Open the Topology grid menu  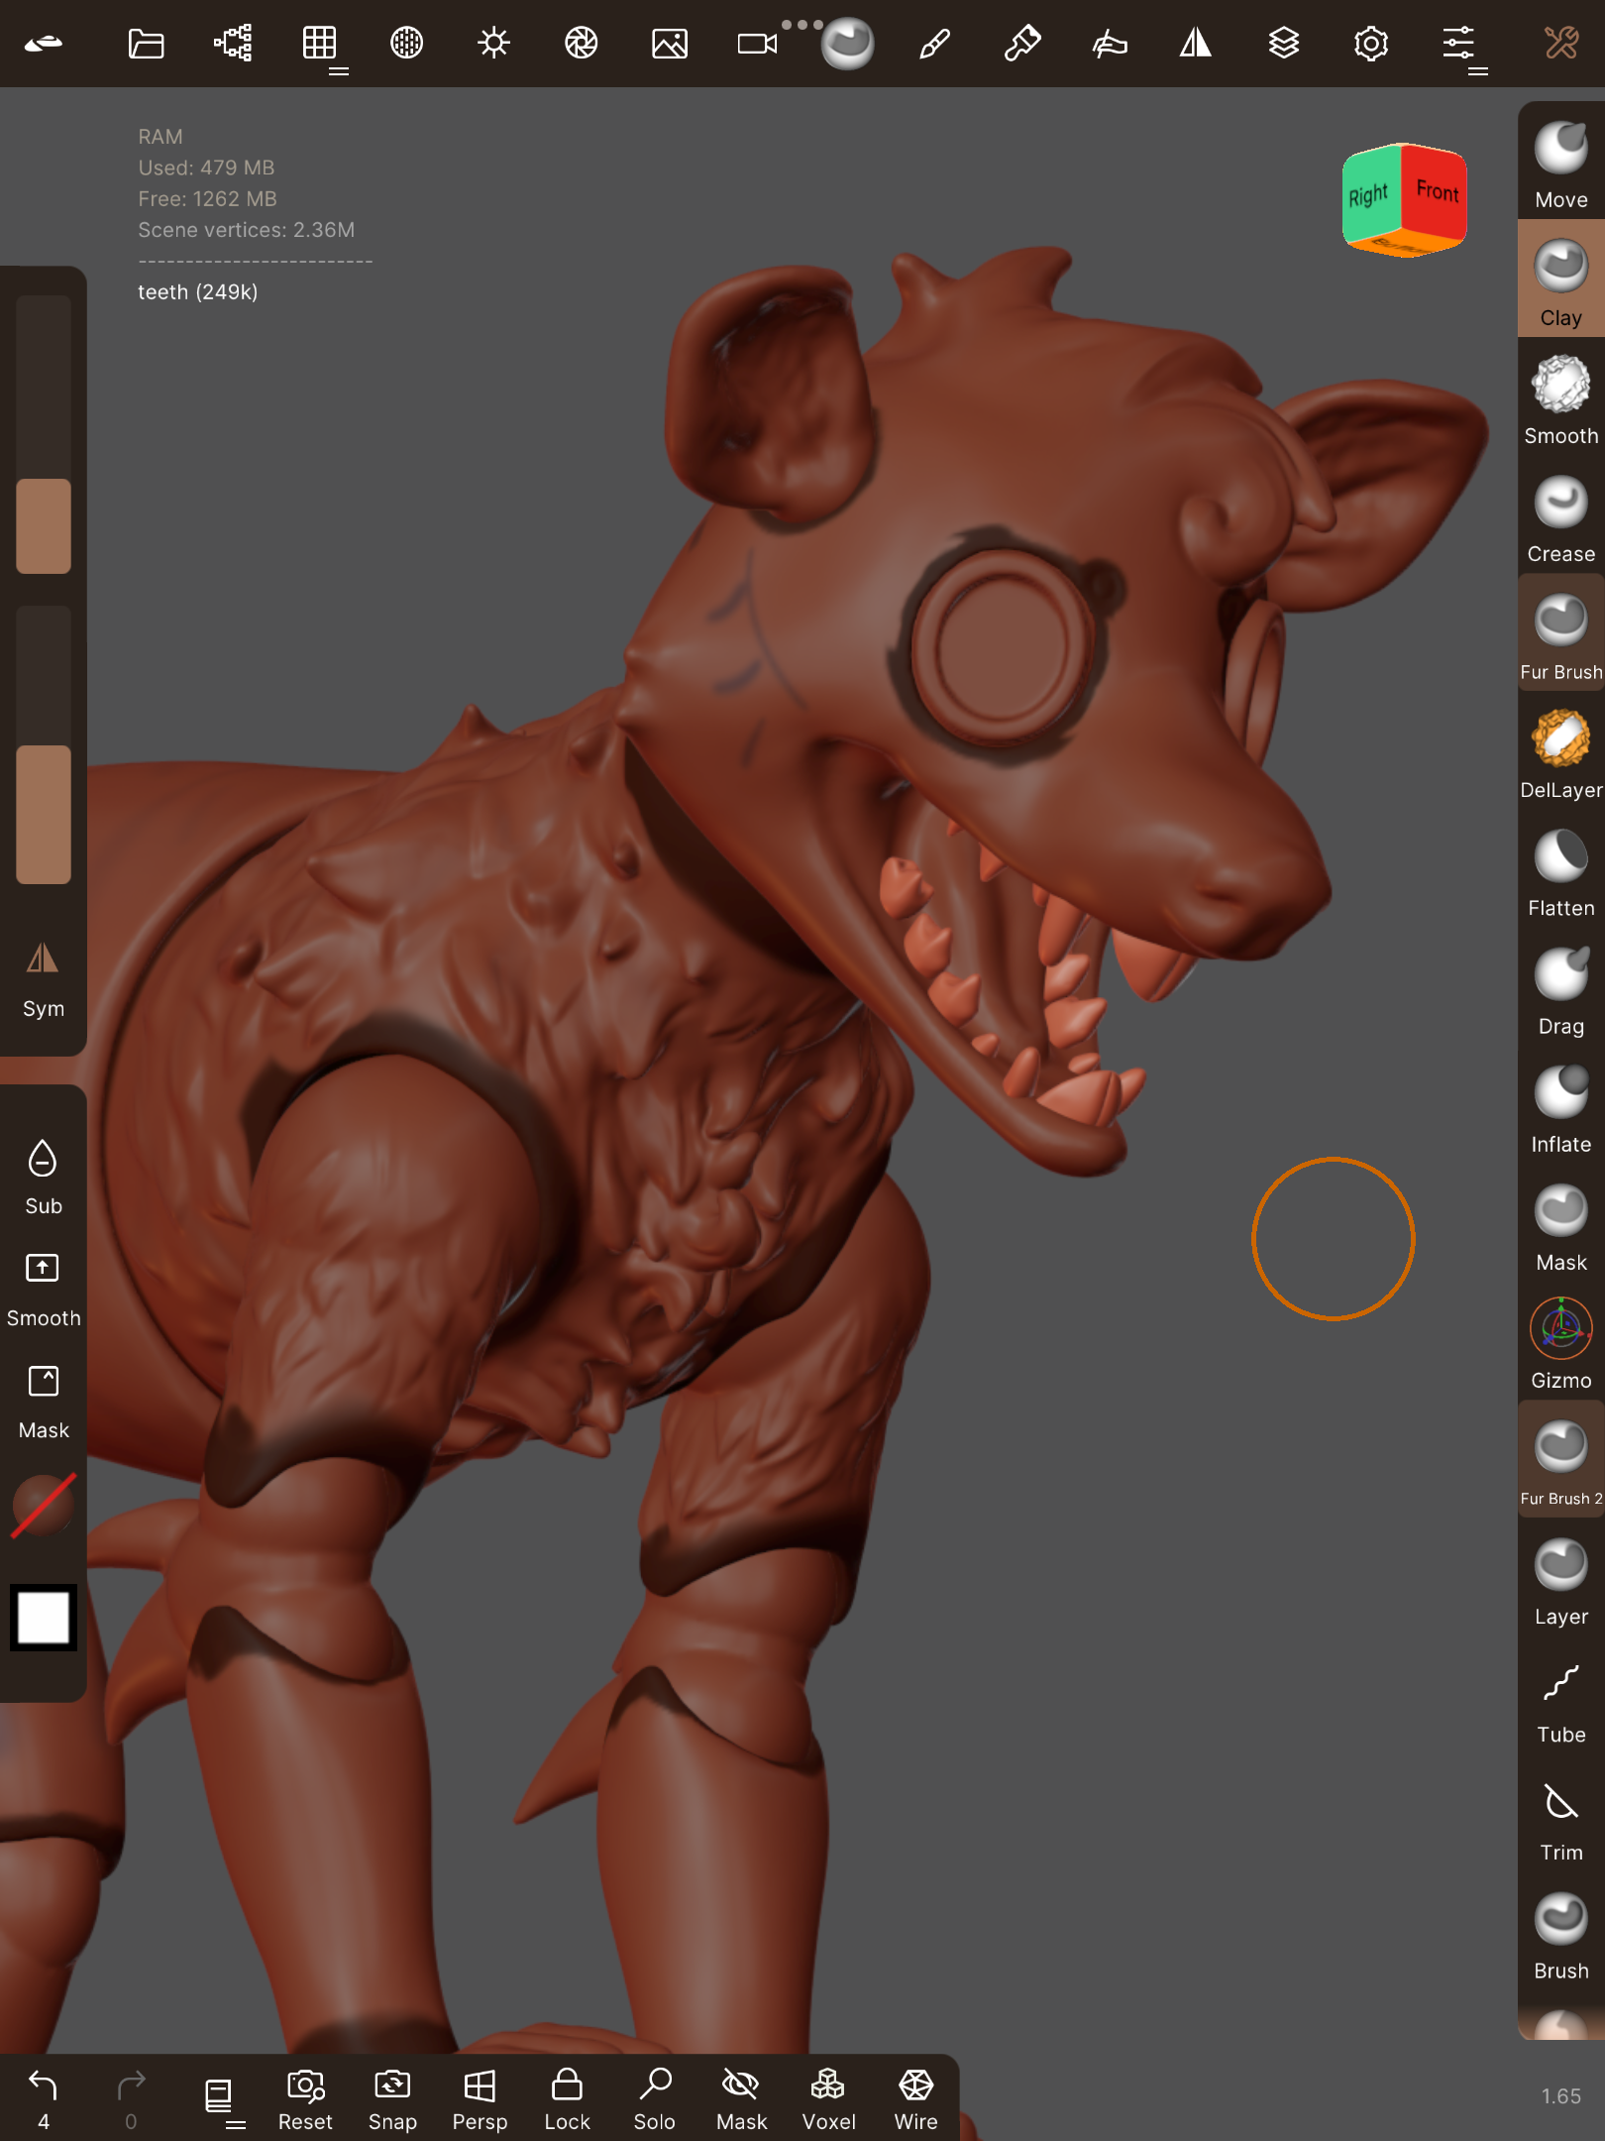tap(320, 44)
